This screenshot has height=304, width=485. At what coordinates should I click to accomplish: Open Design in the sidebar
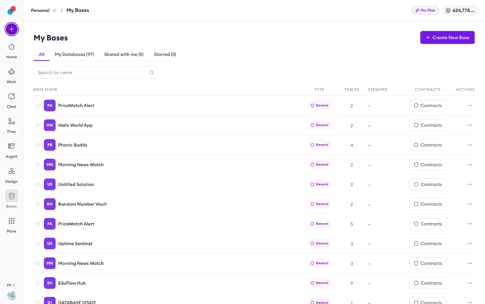pos(12,176)
